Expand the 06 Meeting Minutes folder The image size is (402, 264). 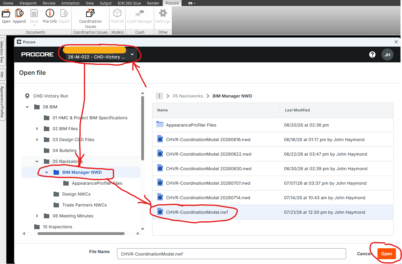click(37, 216)
